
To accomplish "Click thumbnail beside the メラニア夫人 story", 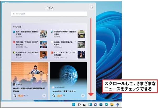I will click(81, 55).
